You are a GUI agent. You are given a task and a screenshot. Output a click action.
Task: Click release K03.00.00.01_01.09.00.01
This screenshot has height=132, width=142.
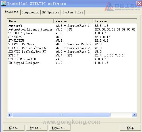[115, 29]
